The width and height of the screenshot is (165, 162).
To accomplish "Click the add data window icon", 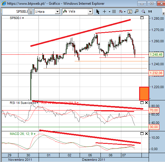I will (x=136, y=12).
